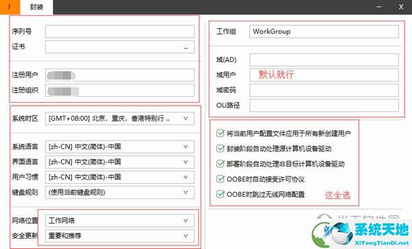Click the 域用户 input field
This screenshot has width=412, height=249.
tap(324, 75)
